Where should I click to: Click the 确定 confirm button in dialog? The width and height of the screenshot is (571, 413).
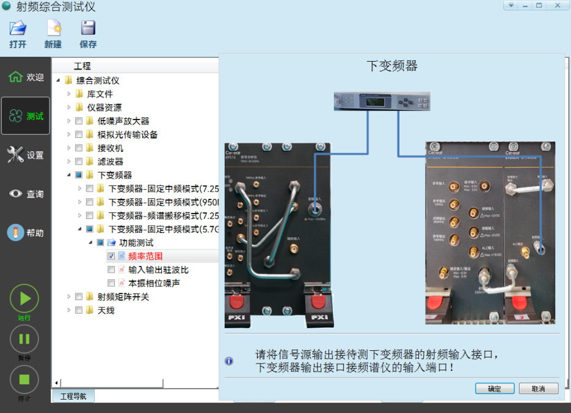(493, 389)
